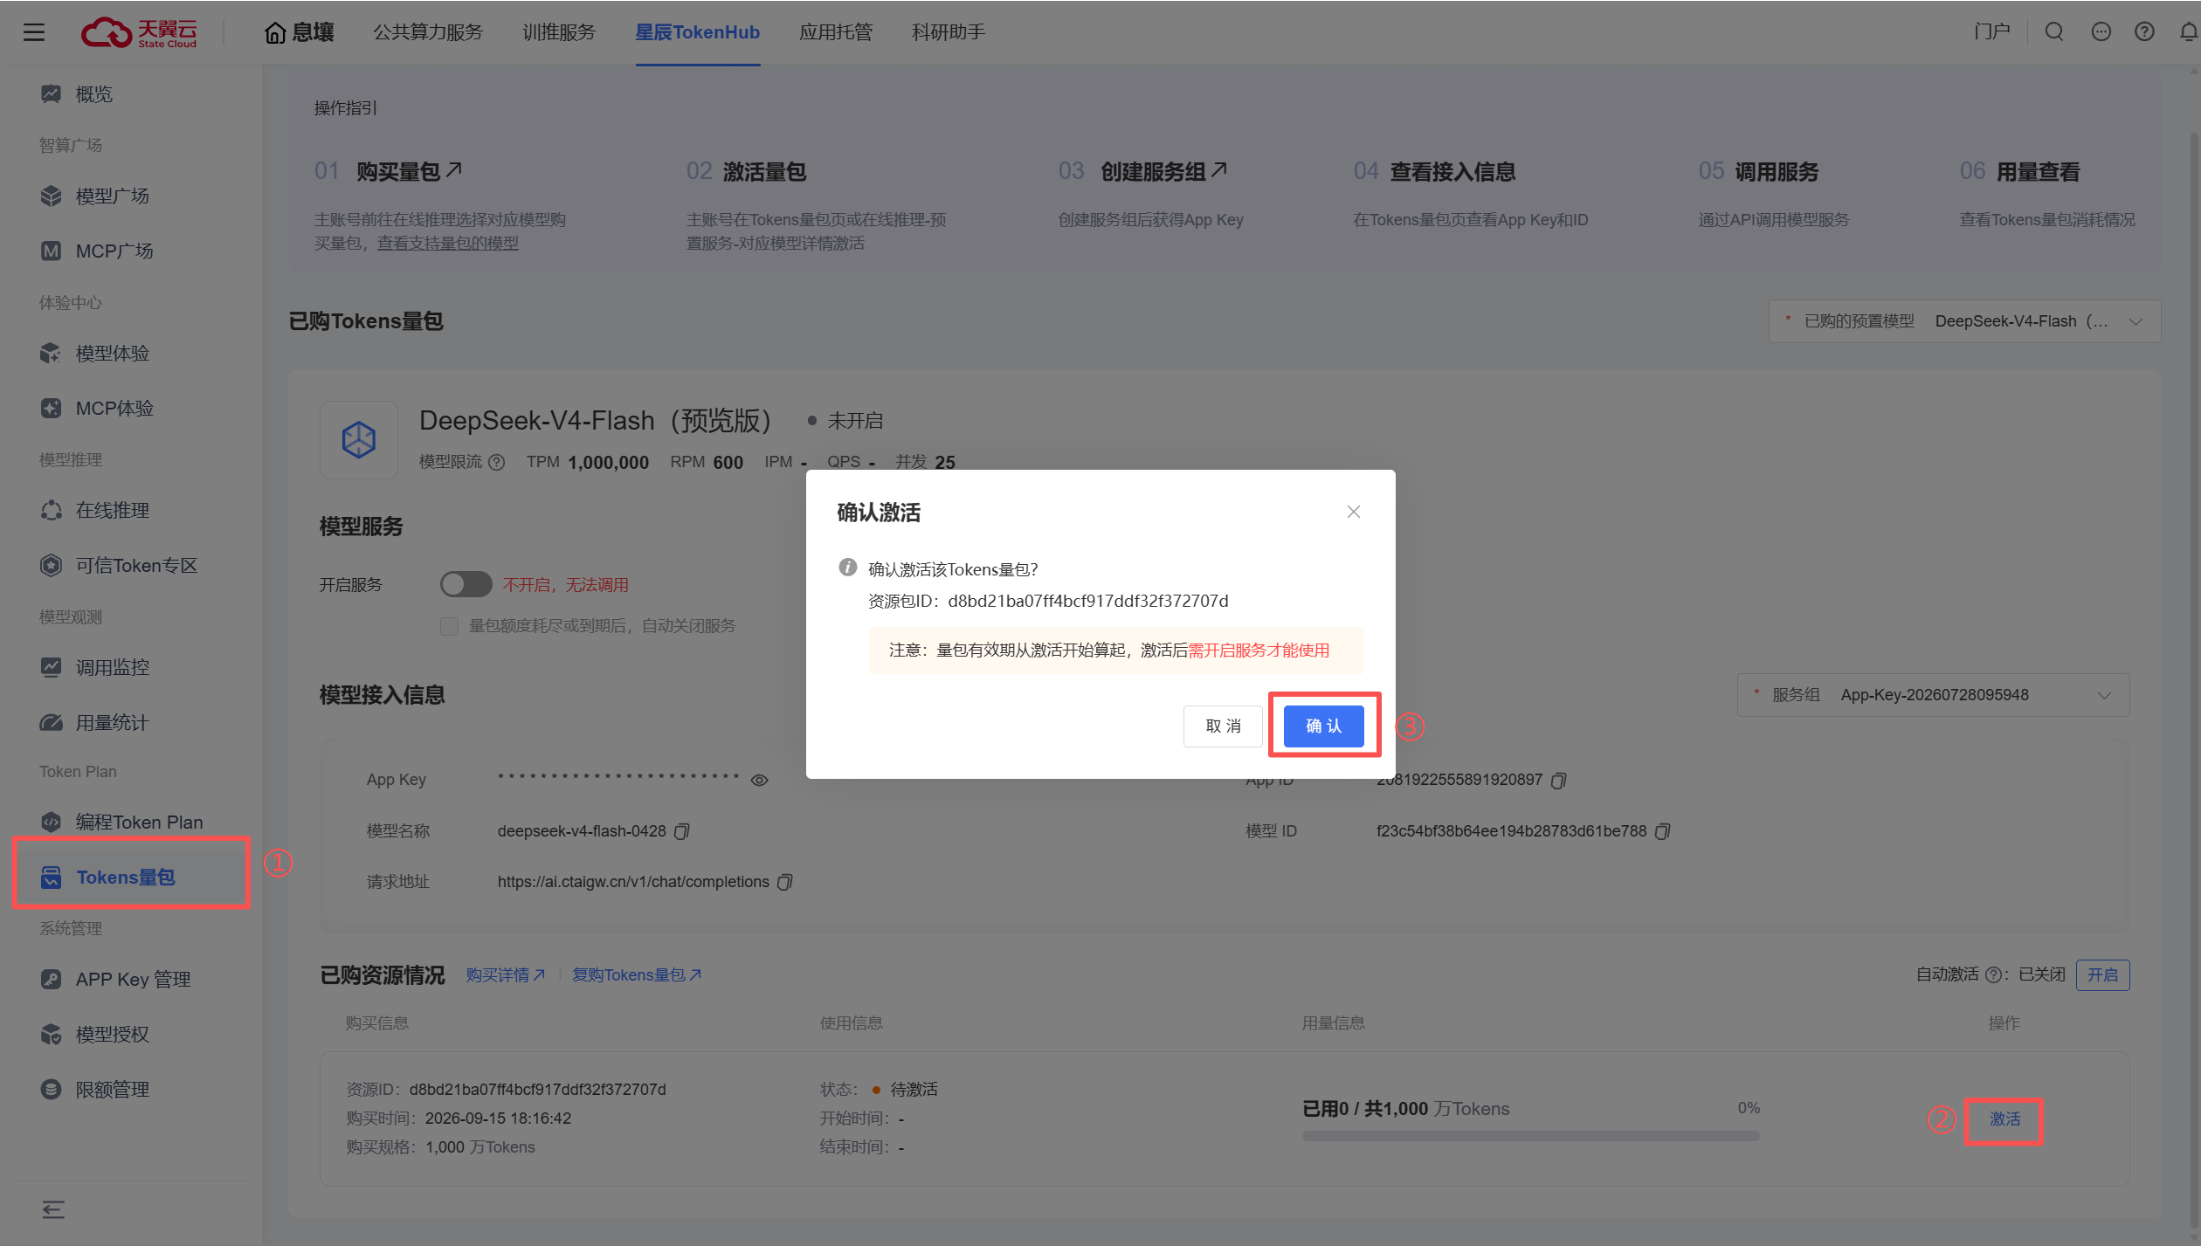Check the auto-close service checkbox
Viewport: 2201px width, 1246px height.
coord(449,626)
